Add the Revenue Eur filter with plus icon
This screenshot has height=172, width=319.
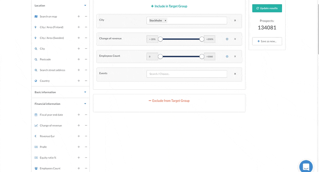[x=79, y=136]
